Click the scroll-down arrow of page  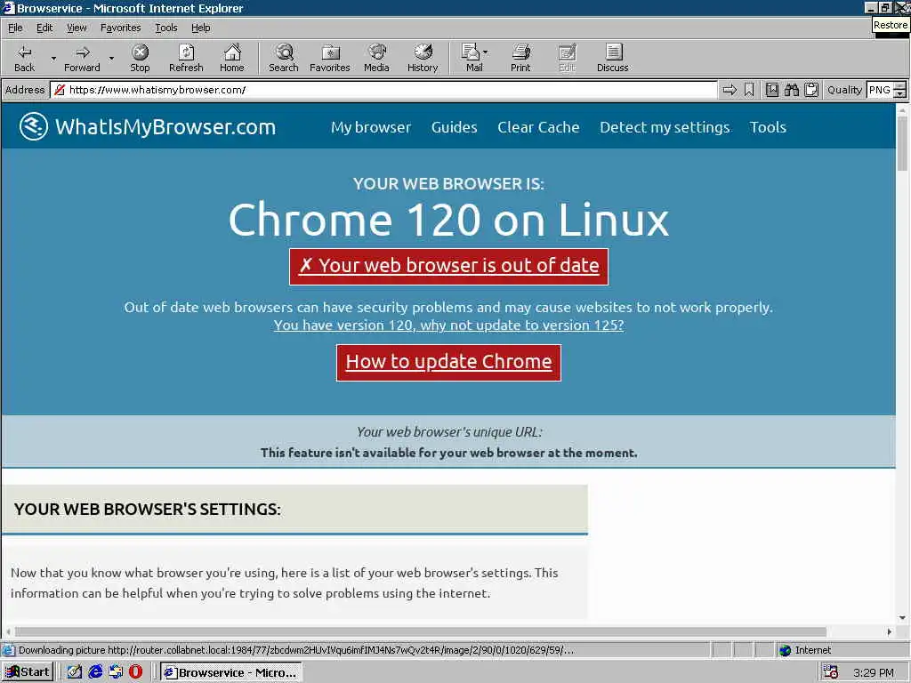pos(902,617)
